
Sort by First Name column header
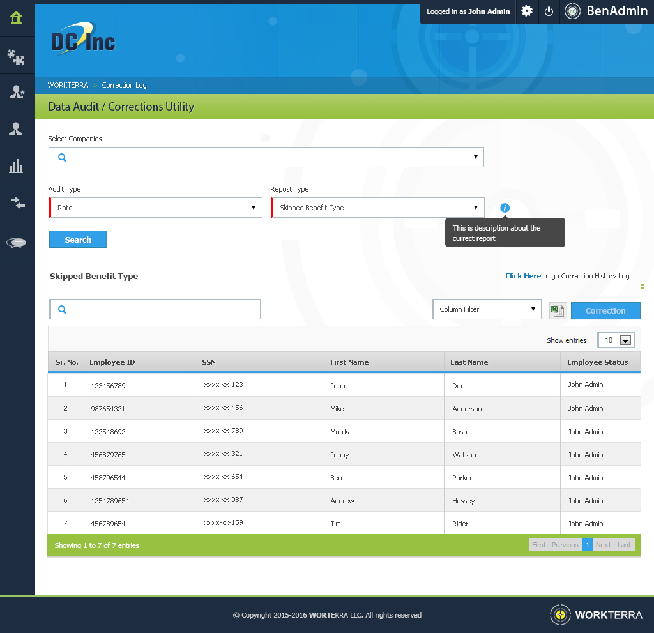[x=383, y=362]
